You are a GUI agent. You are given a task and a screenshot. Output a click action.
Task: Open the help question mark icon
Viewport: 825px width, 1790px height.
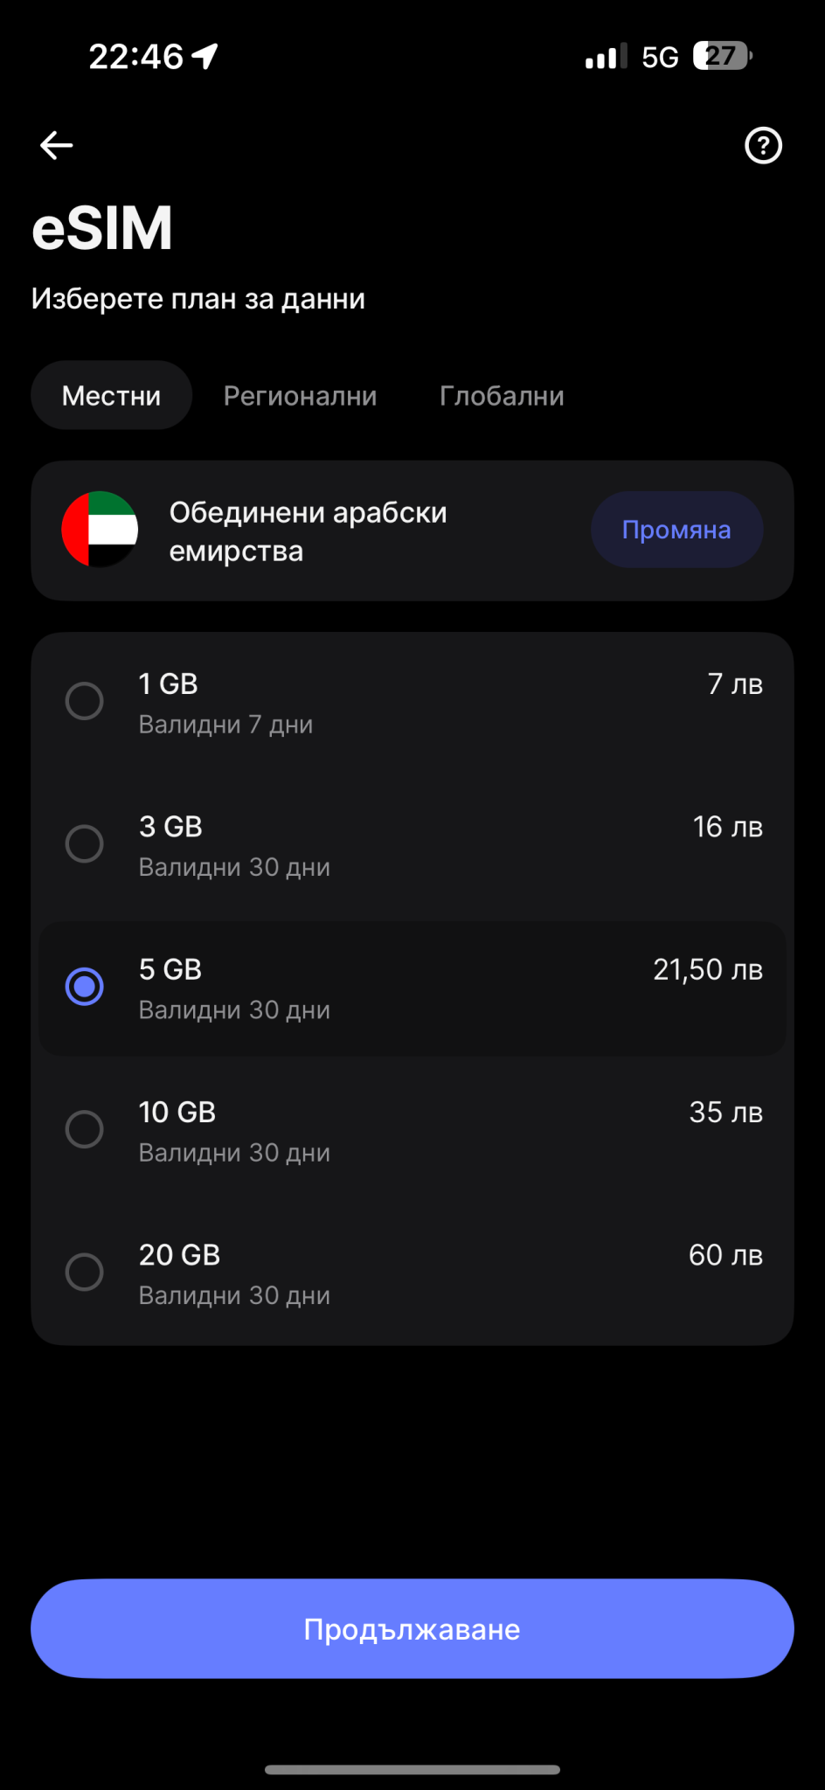tap(763, 145)
